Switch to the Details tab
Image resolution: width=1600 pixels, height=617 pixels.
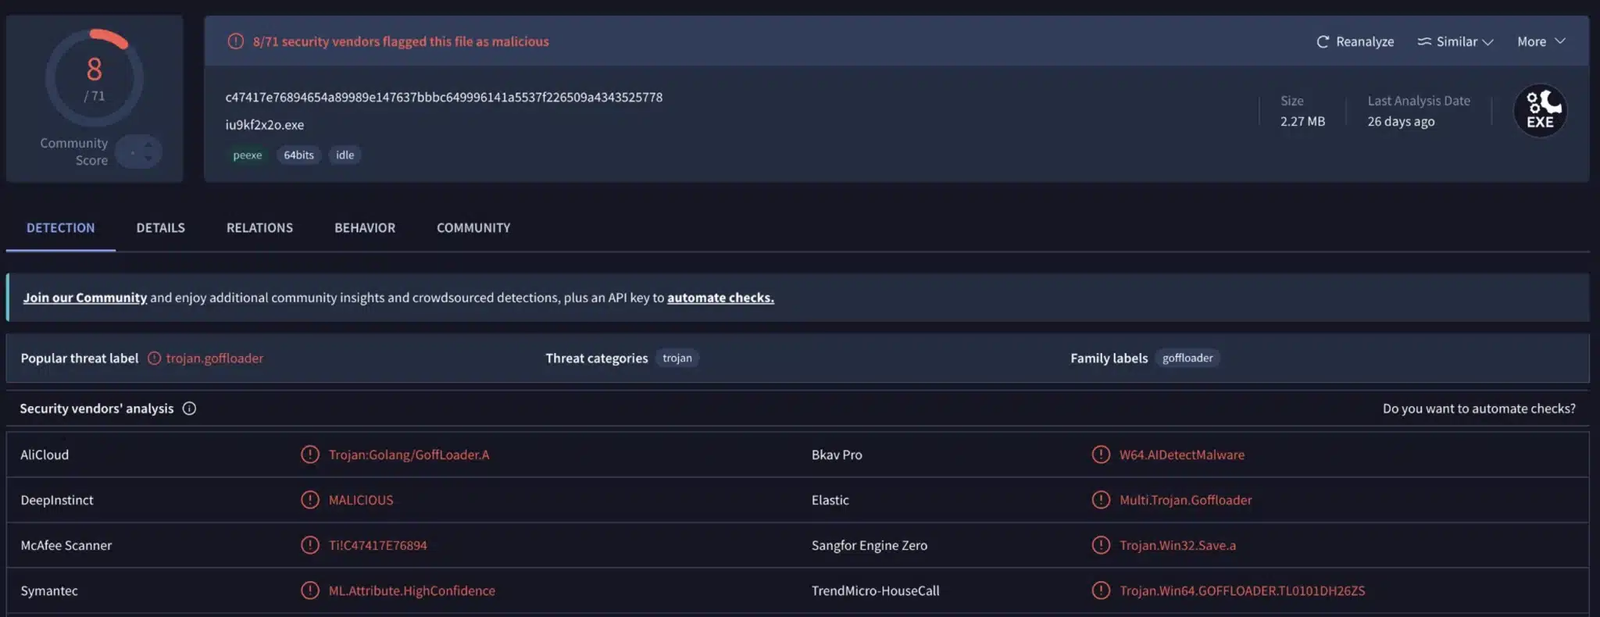point(161,228)
